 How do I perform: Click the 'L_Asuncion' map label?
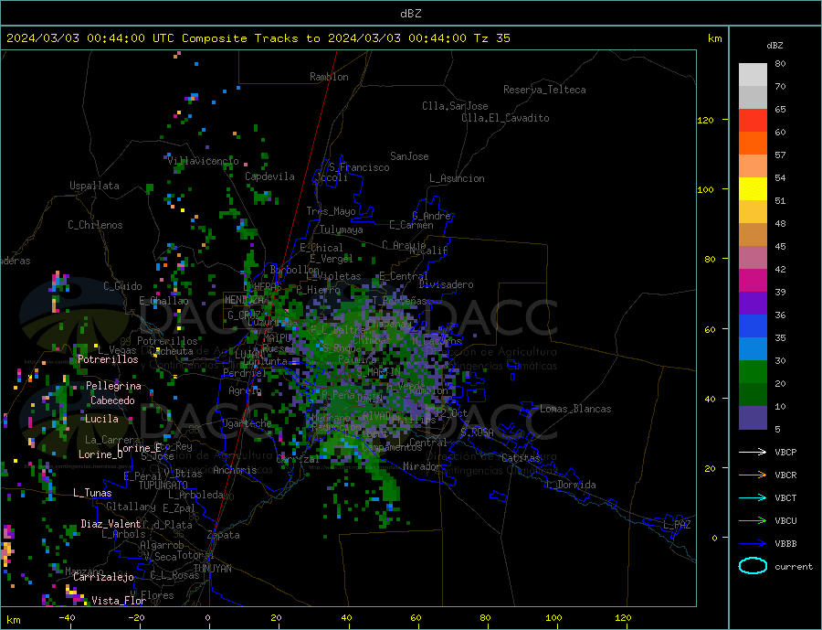[457, 178]
